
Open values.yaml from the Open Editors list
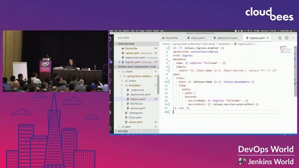[137, 53]
